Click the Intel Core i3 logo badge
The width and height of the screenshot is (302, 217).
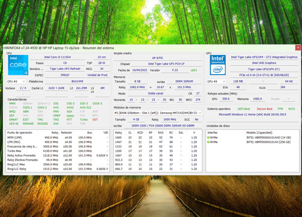tap(18, 65)
